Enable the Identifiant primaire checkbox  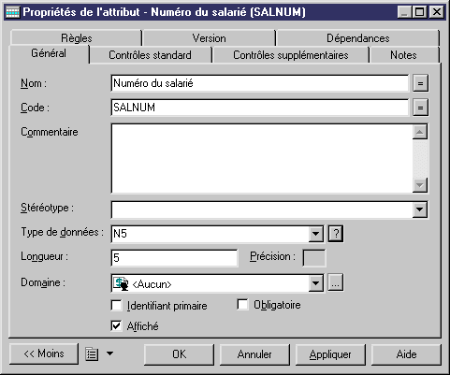point(116,306)
